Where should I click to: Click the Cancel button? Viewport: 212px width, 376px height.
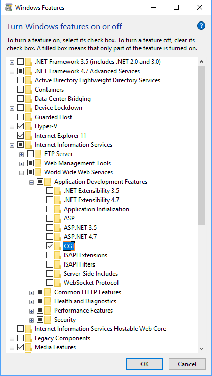[x=187, y=364]
